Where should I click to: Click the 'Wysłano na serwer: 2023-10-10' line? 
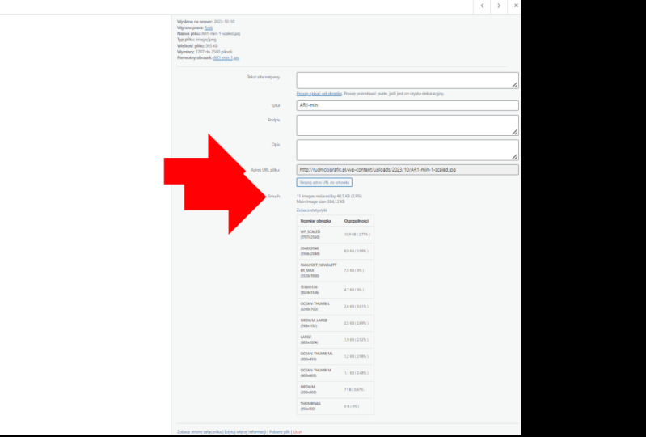click(x=206, y=21)
